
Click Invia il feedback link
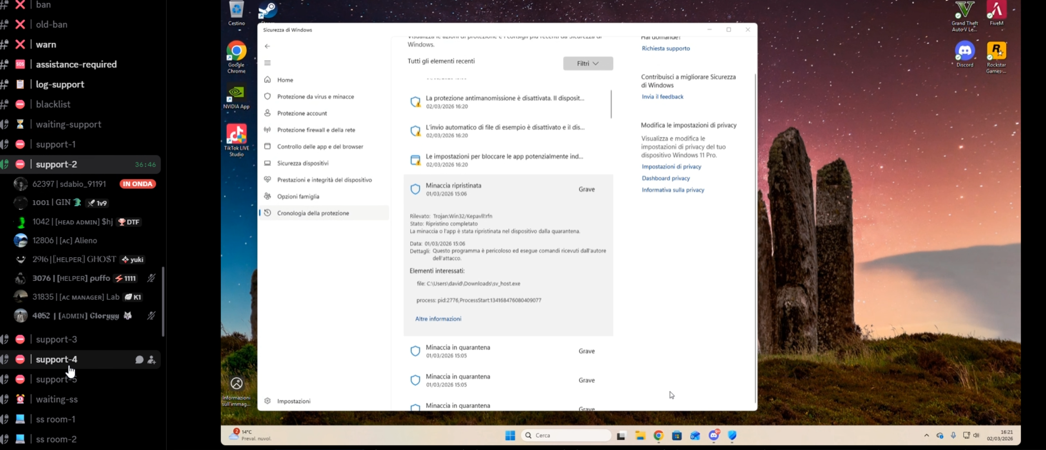click(x=662, y=96)
